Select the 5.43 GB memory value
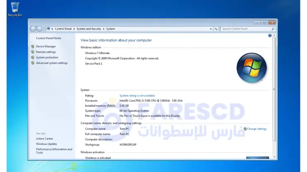The height and width of the screenshot is (172, 307). tap(124, 106)
